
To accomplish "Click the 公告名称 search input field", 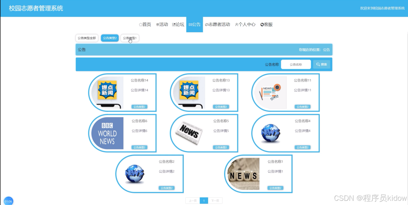I will (x=296, y=64).
